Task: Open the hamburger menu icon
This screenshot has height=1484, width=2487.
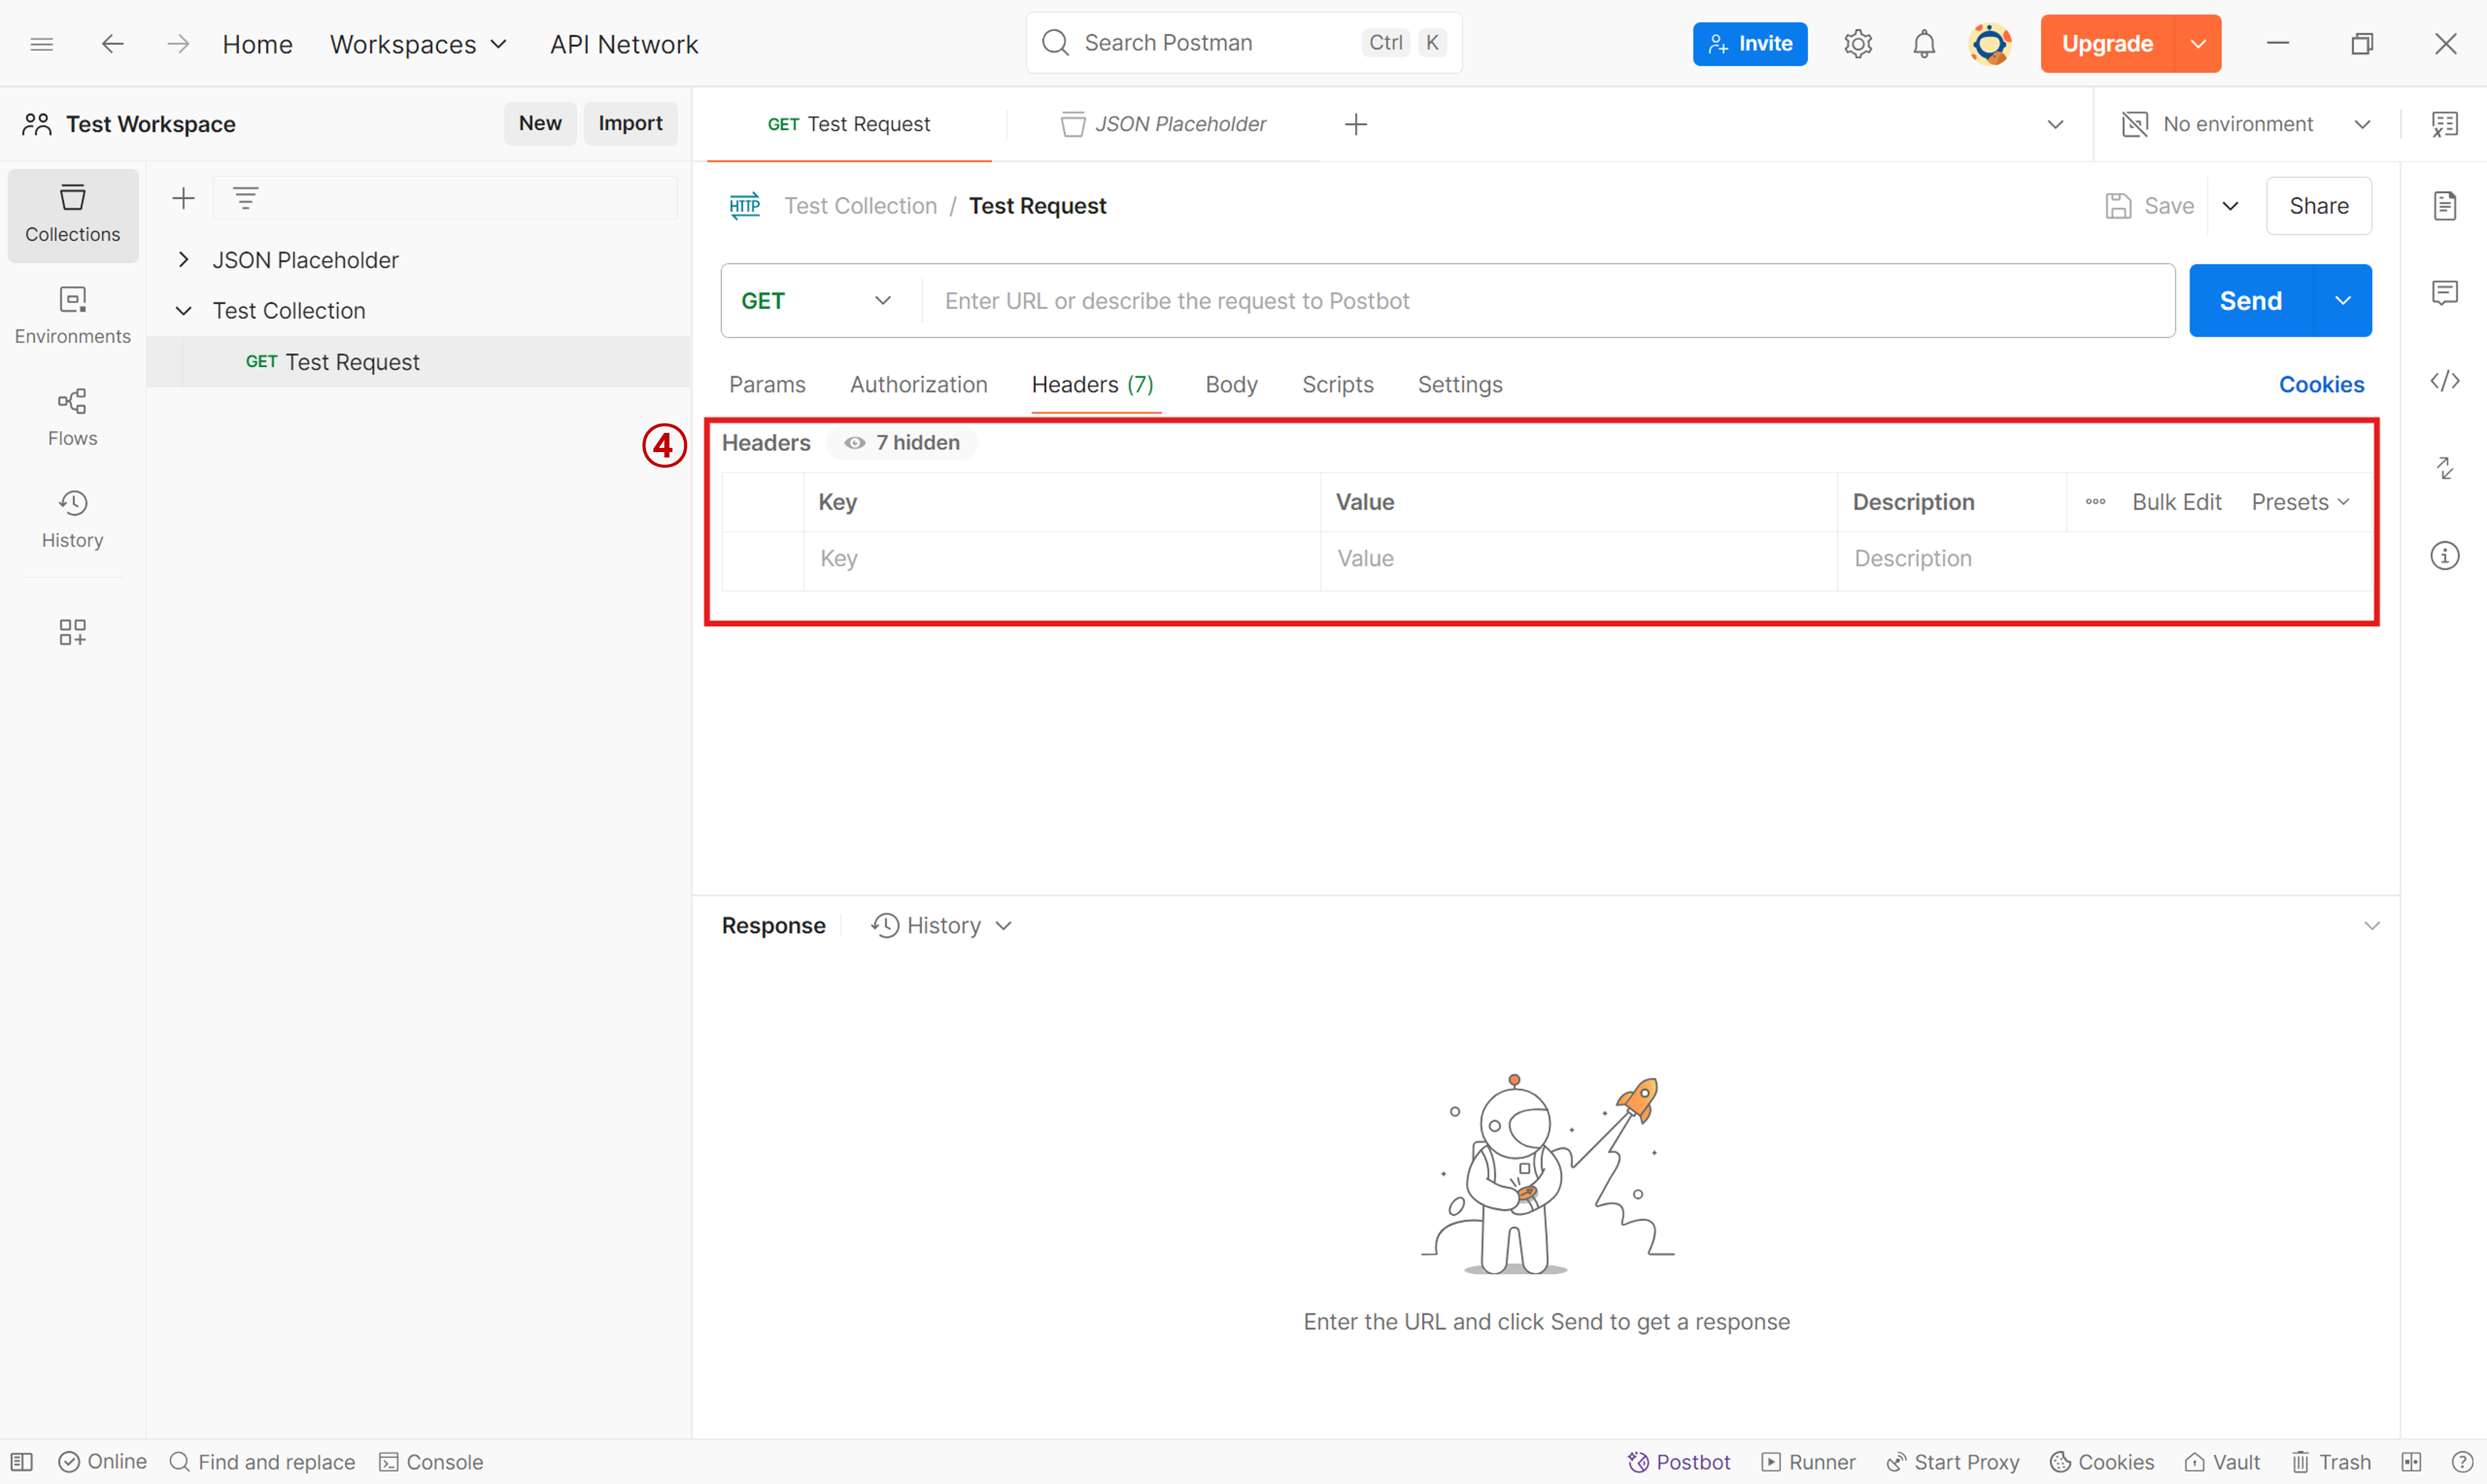Action: [41, 44]
